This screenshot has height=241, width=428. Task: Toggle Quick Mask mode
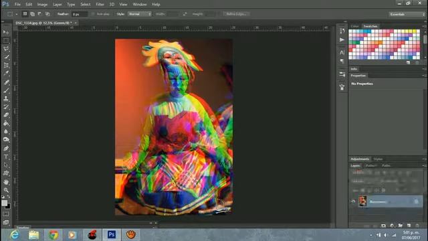(x=6, y=214)
